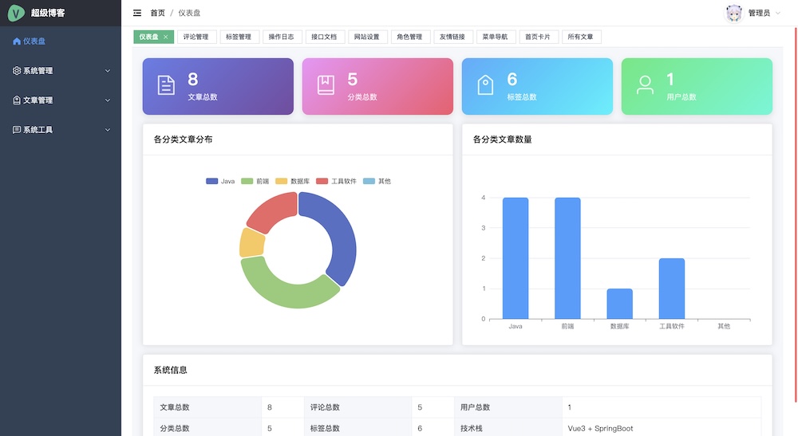Expand the 系统工具 menu chevron
Viewport: 798px width, 436px height.
(x=108, y=130)
